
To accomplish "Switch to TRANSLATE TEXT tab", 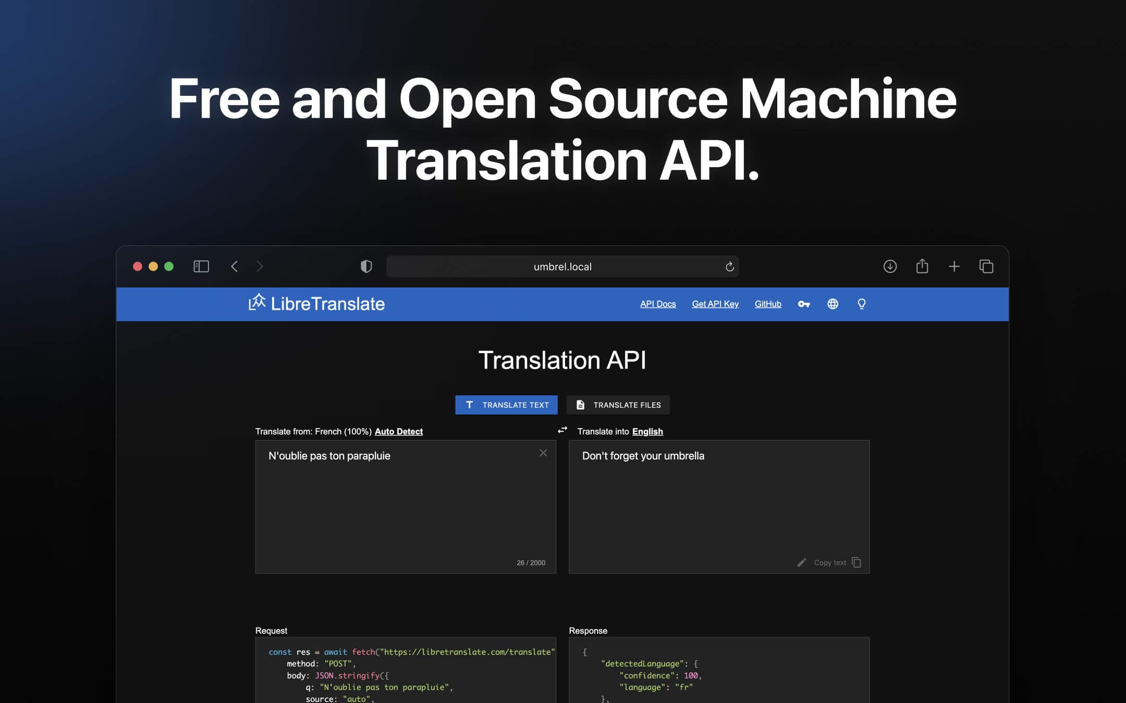I will tap(506, 404).
